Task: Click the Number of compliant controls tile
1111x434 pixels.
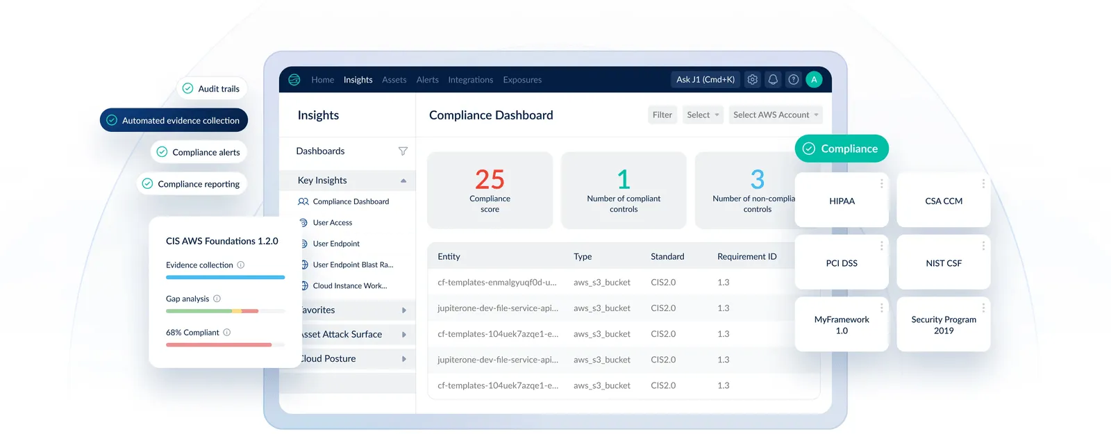Action: click(x=624, y=190)
